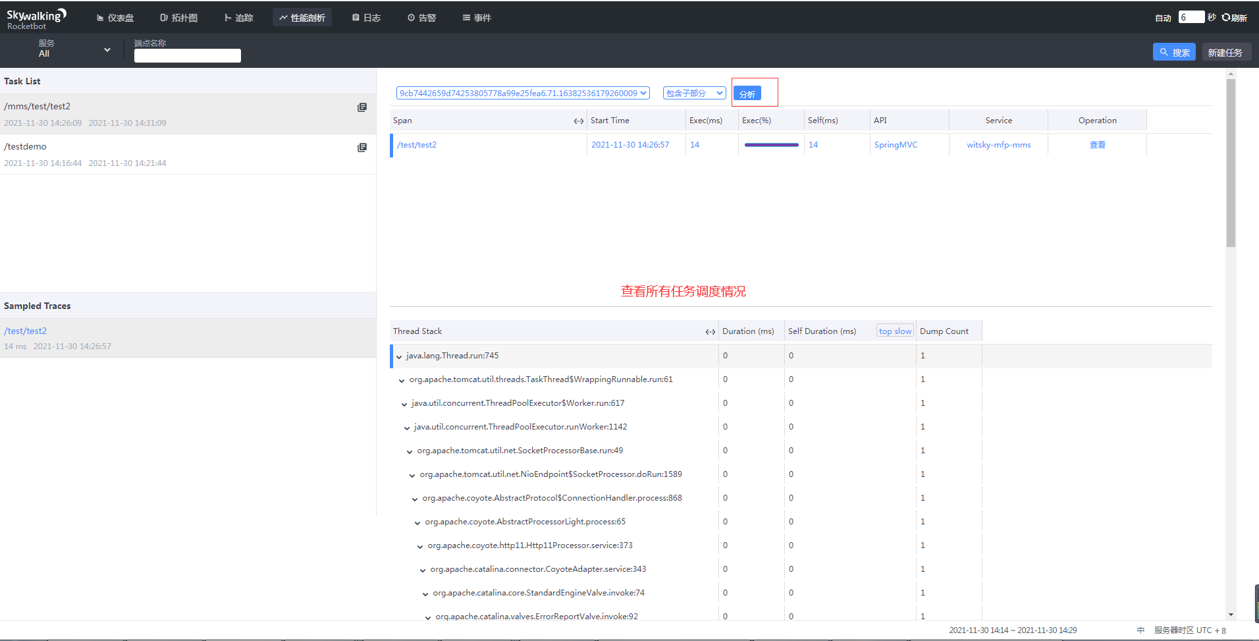Toggle the top slow filter
The height and width of the screenshot is (641, 1259).
[894, 331]
